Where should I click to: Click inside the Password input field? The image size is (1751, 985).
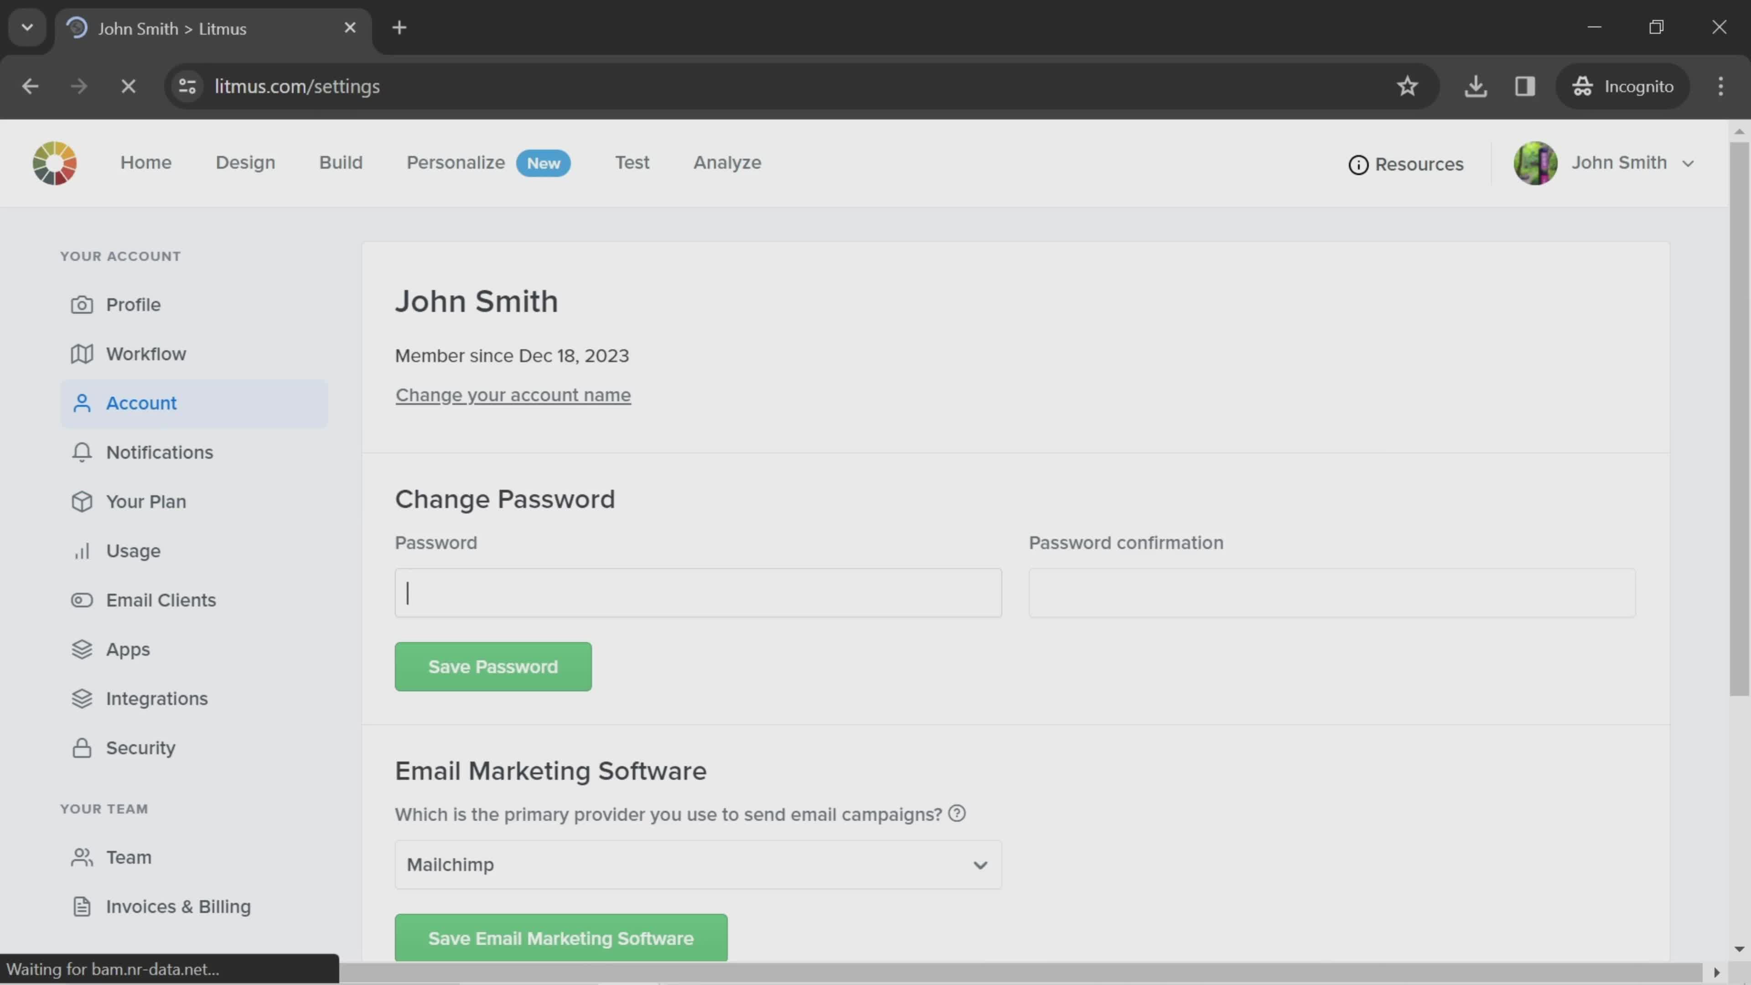click(x=697, y=592)
